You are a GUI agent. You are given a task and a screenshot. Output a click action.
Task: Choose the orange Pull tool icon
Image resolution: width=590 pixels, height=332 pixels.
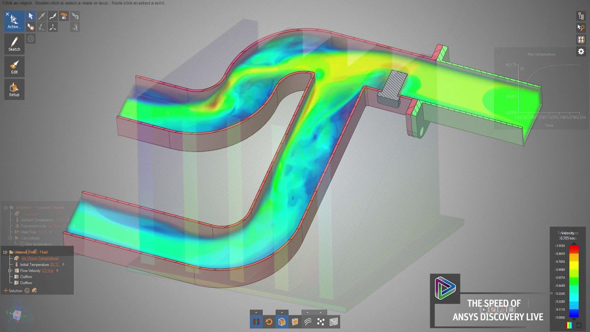click(64, 16)
